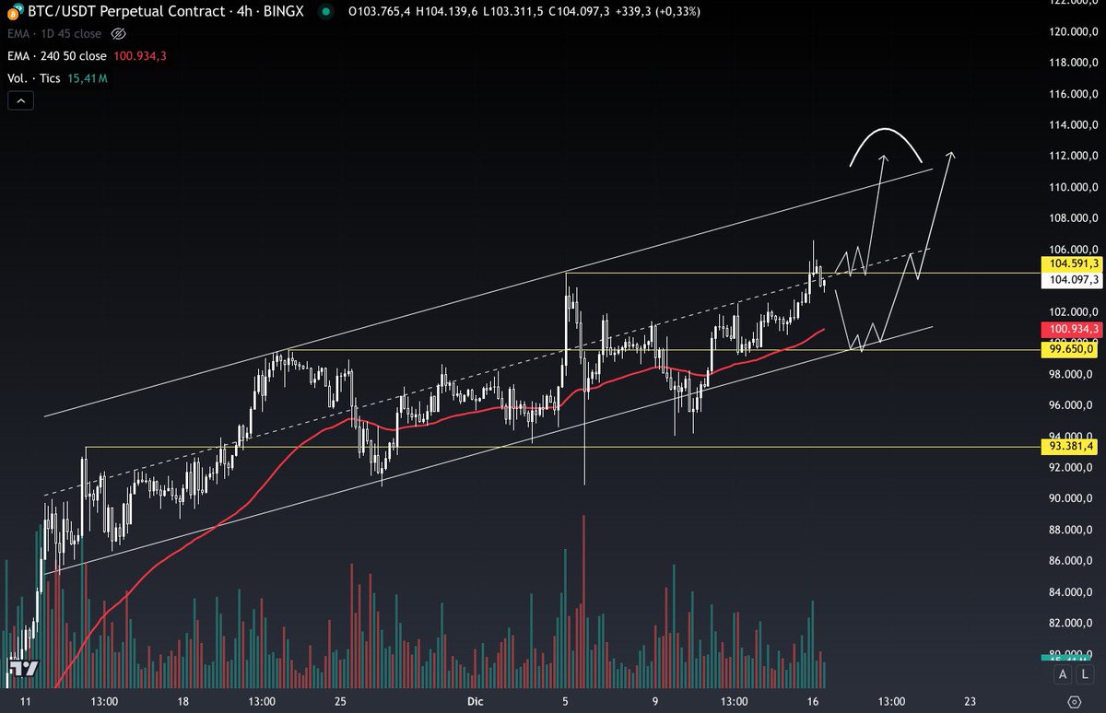Toggle log scale with the L button
This screenshot has height=713, width=1106.
coord(1083,674)
